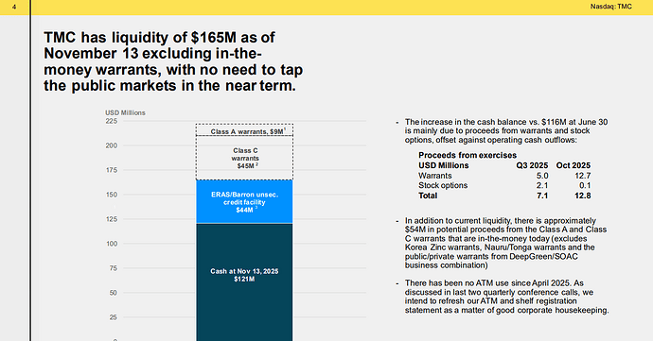Click the Proceeds from exercises table heading

click(468, 155)
